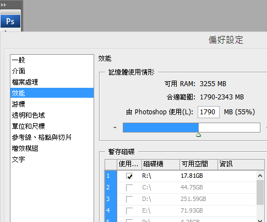Click the 合適範圍 value 1790-2343 MB

[222, 97]
